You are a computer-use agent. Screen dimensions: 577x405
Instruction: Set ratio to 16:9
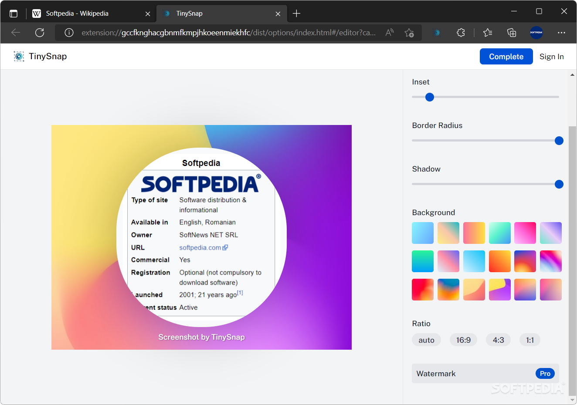click(x=463, y=340)
